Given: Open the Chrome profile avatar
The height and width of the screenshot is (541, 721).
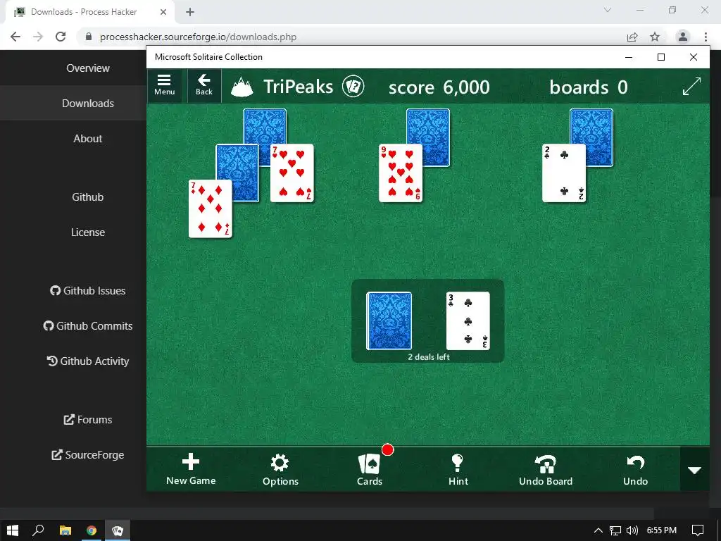Looking at the screenshot, I should click(x=683, y=37).
